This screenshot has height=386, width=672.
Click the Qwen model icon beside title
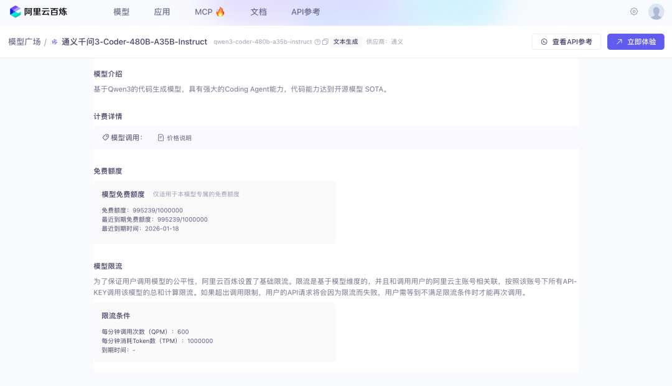pos(54,42)
